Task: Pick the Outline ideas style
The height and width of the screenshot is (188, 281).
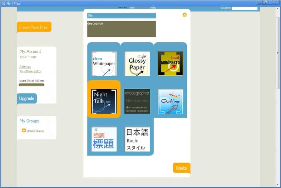Action: click(x=170, y=101)
